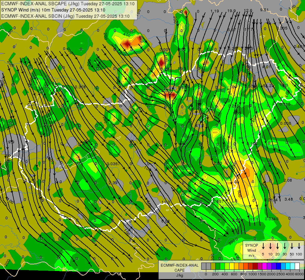305x280 pixels.
Task: Click the 20 m/s wind arrow in legend
Action: coord(277,246)
